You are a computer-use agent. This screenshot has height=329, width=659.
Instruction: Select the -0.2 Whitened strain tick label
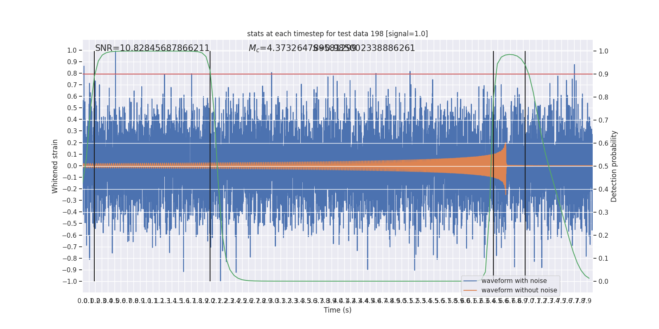coord(70,189)
